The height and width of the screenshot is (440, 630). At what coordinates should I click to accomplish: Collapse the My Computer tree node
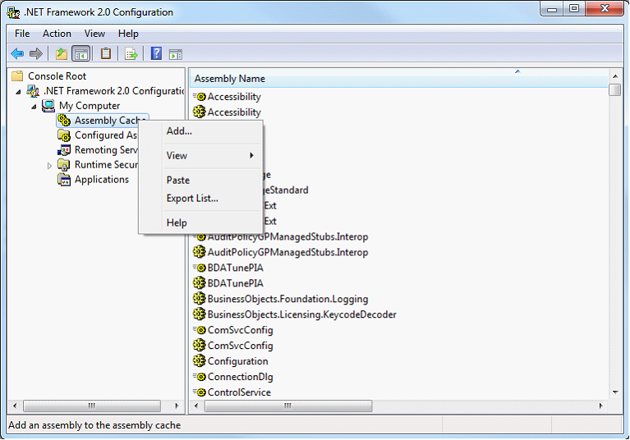click(34, 106)
